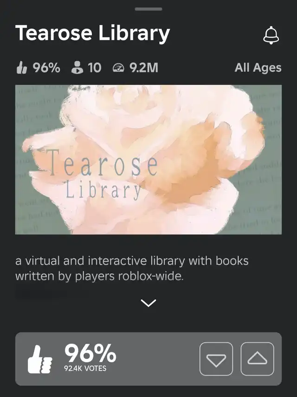
Task: Toggle the upvote arrow button
Action: point(258,359)
